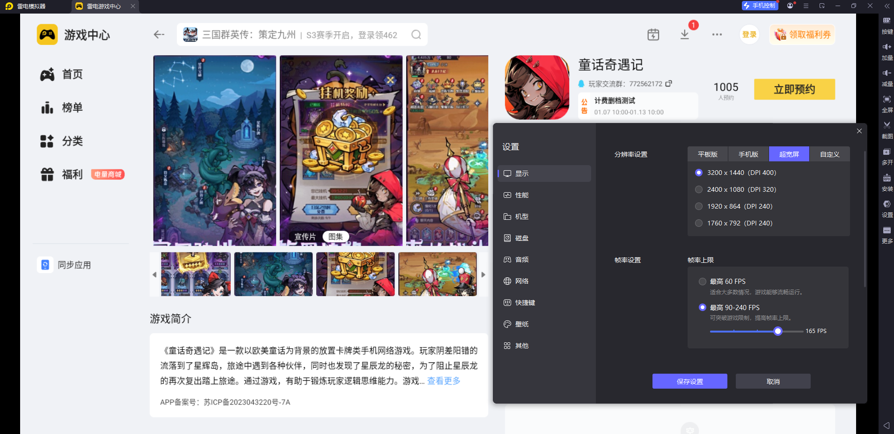This screenshot has height=434, width=894.
Task: Show 更多 tools in the right sidebar
Action: pyautogui.click(x=887, y=235)
